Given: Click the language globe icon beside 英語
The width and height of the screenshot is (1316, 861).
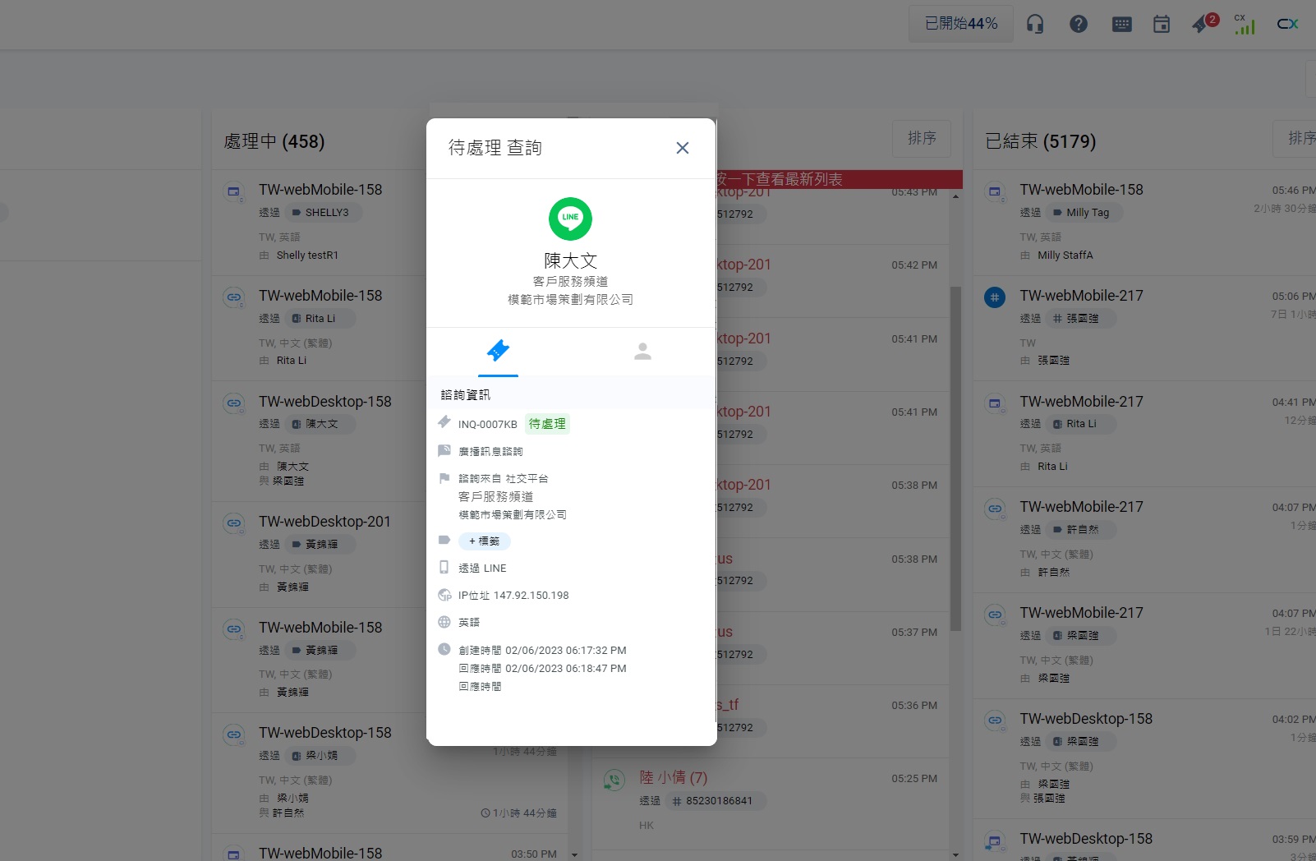Looking at the screenshot, I should 444,622.
